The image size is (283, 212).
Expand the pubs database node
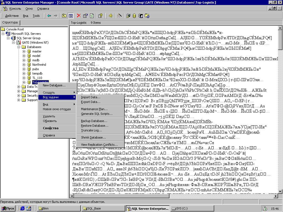[24, 69]
